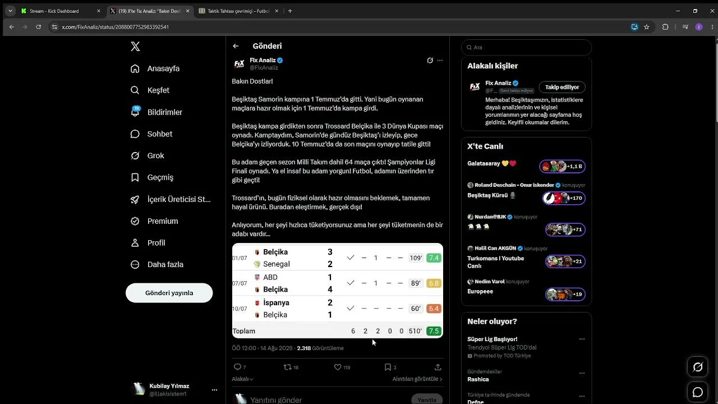
Task: Open İçerik Üreticisi Stüdyosu
Action: [171, 199]
